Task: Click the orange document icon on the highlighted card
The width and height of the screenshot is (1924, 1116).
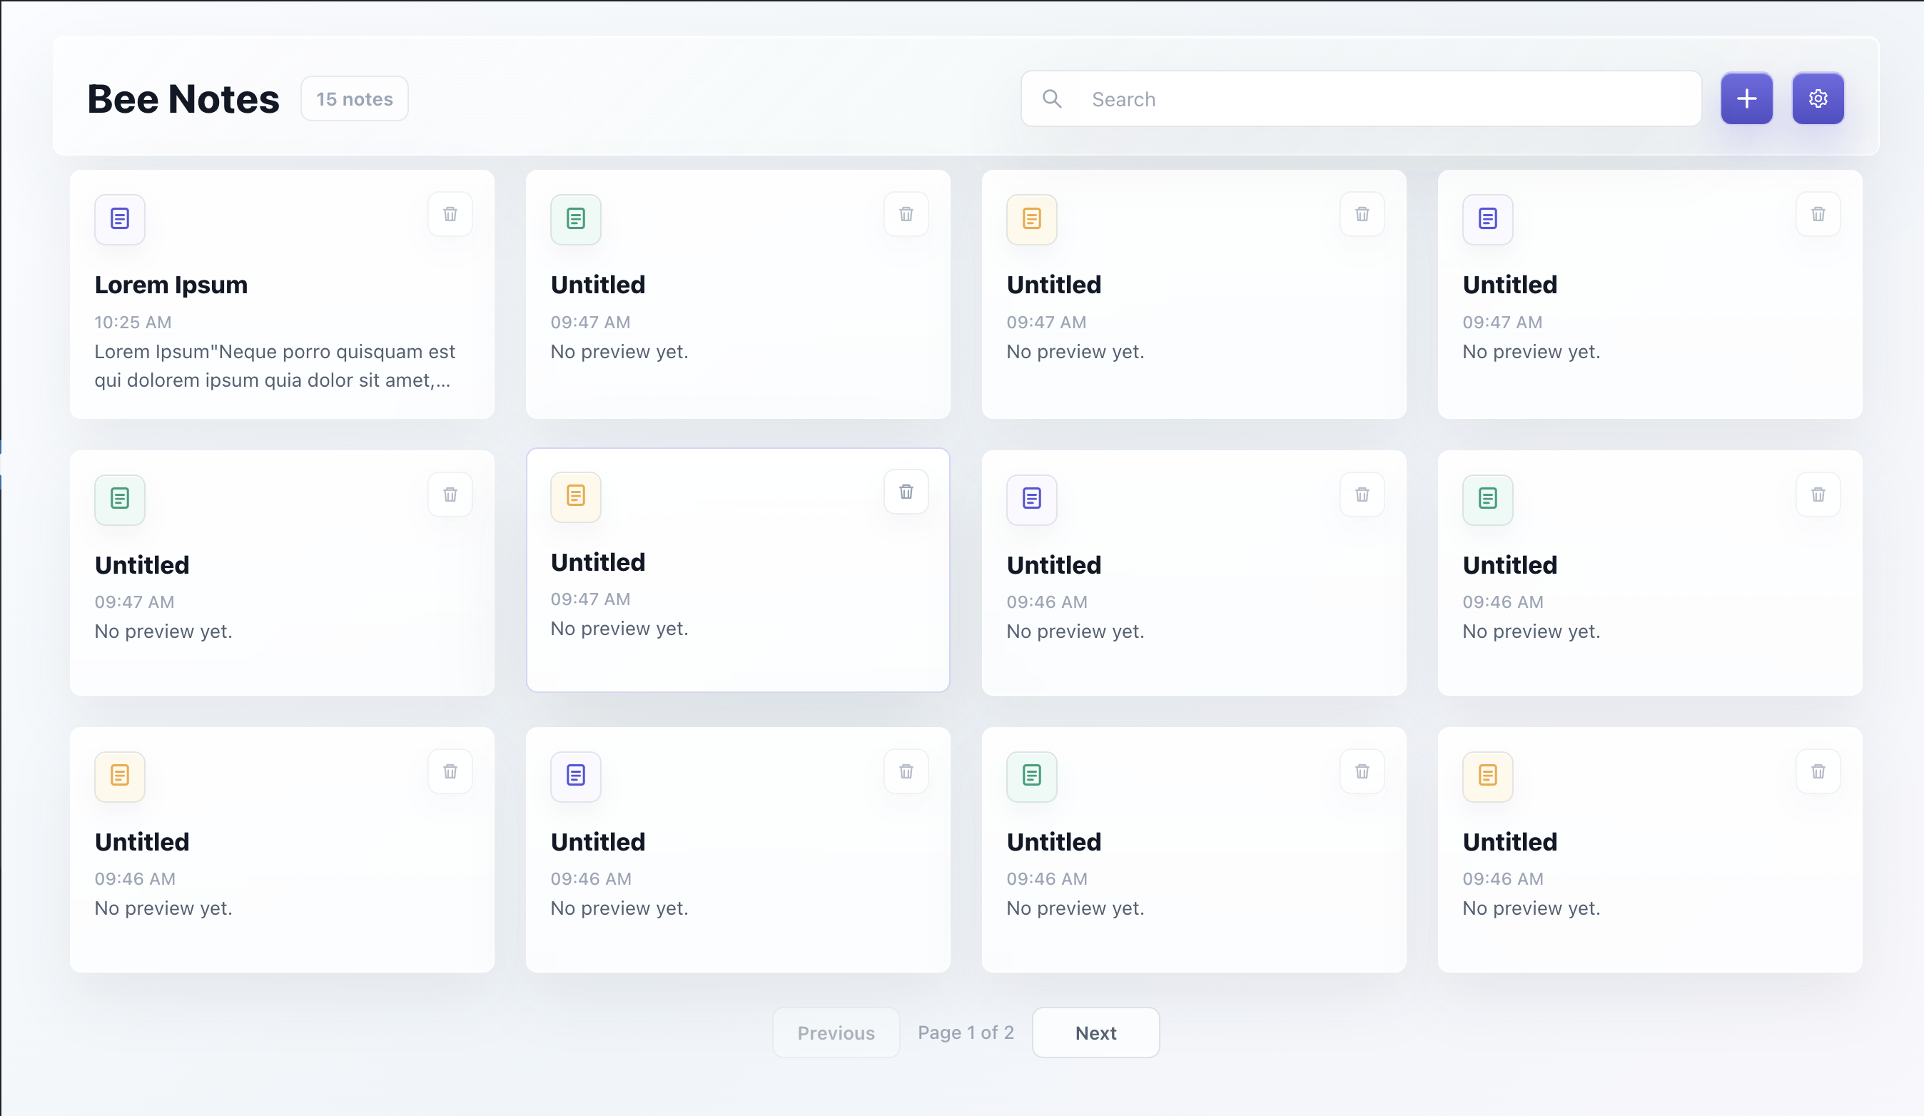Action: [576, 496]
